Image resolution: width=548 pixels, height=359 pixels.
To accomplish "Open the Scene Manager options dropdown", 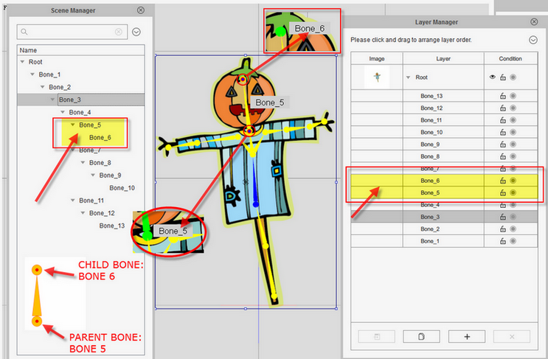I will click(136, 32).
